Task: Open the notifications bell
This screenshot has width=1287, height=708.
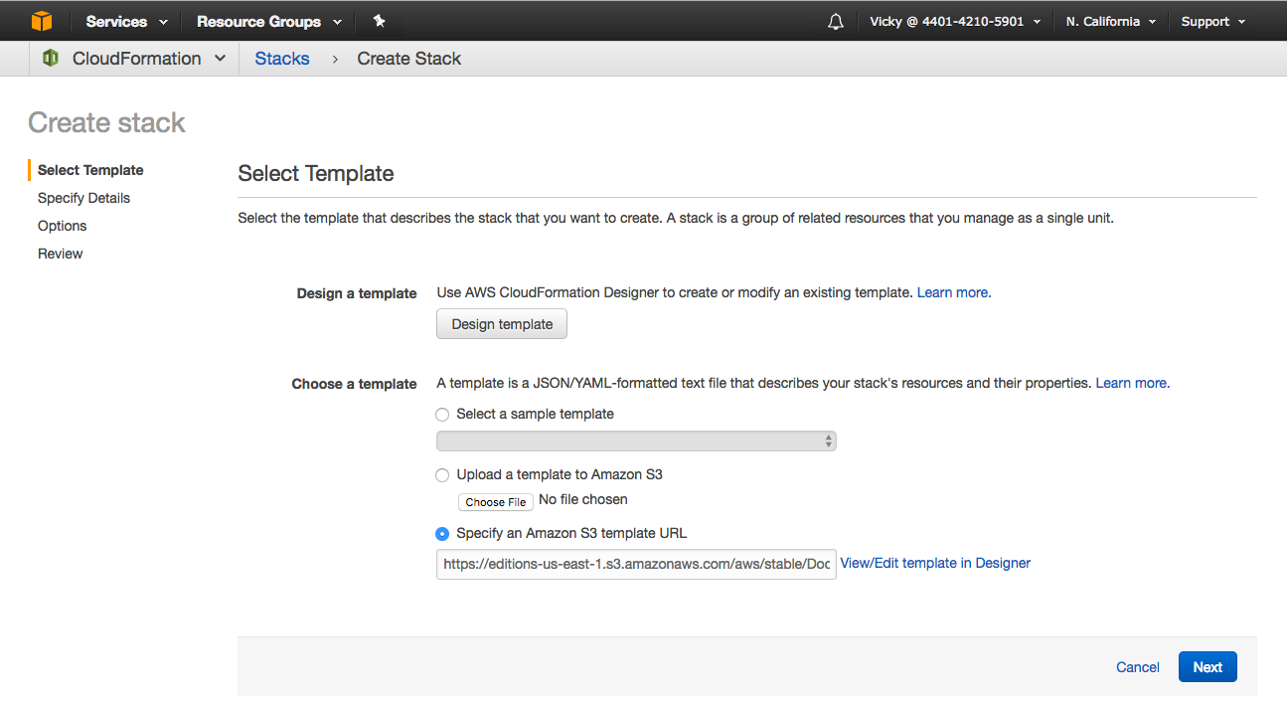Action: click(835, 22)
